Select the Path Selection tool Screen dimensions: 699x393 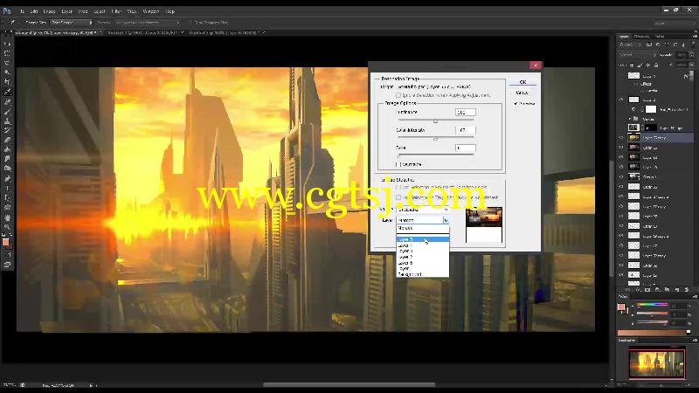(x=7, y=197)
